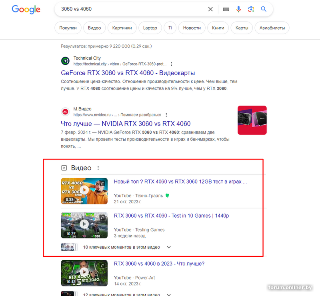Screen dimensions: 320x296
Task: Click the YouTube · Техно-Грааль source line
Action: pyautogui.click(x=142, y=196)
